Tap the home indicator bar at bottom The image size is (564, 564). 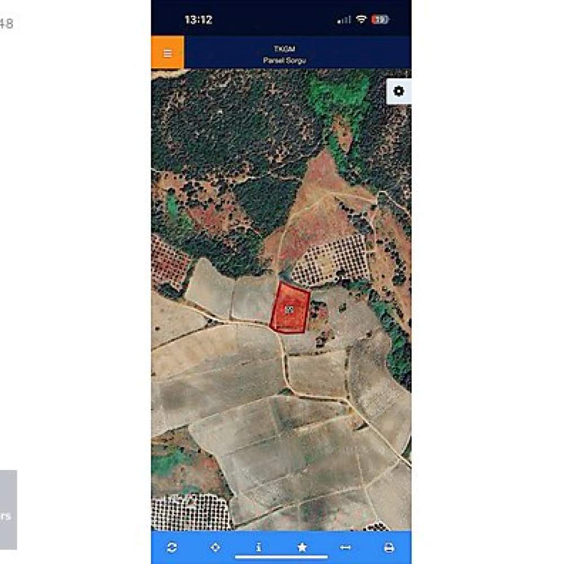(x=281, y=558)
